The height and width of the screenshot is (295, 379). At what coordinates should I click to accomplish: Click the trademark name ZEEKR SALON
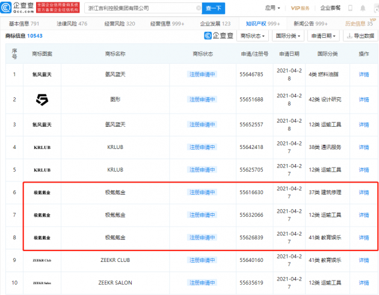point(116,283)
